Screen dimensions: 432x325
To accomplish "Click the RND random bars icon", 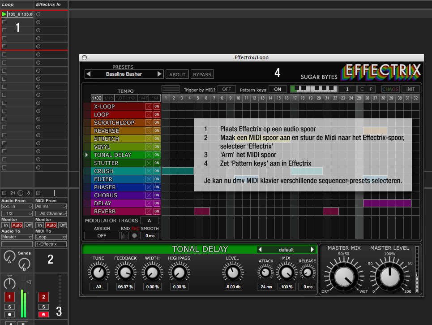I will [125, 236].
